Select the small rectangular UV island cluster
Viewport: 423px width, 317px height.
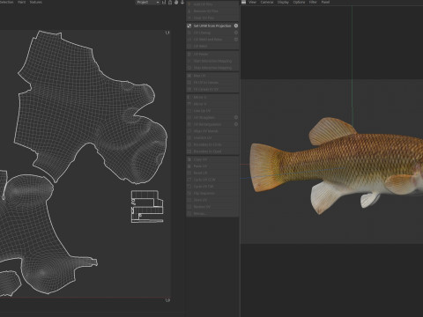[147, 206]
